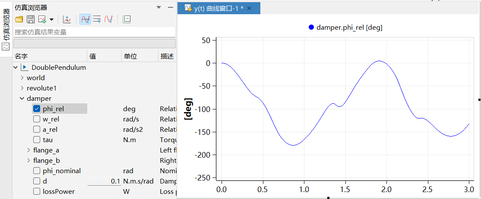Uncheck the phi_rel variable checkbox
Viewport: 481px width, 199px height.
point(37,109)
